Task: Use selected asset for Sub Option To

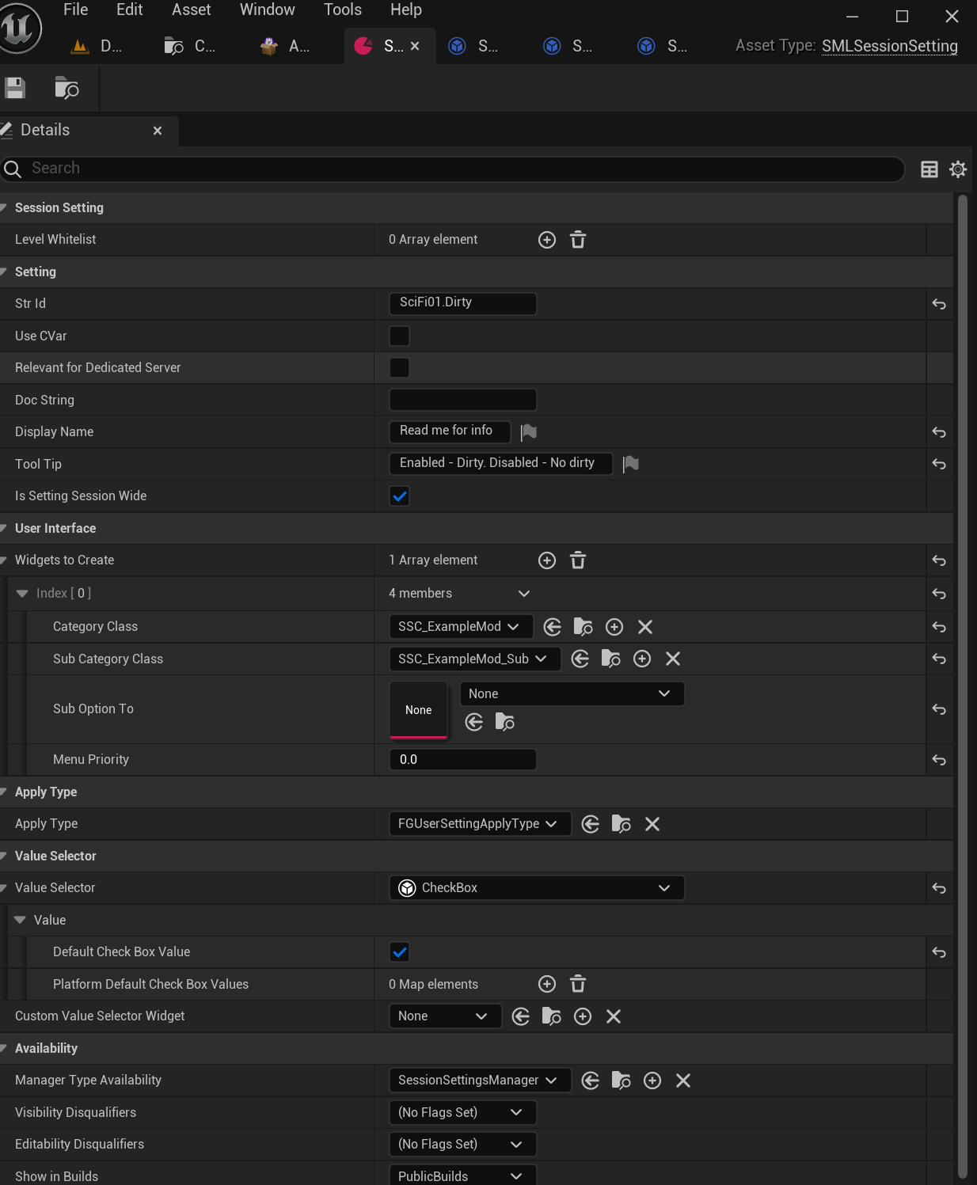Action: click(x=474, y=722)
